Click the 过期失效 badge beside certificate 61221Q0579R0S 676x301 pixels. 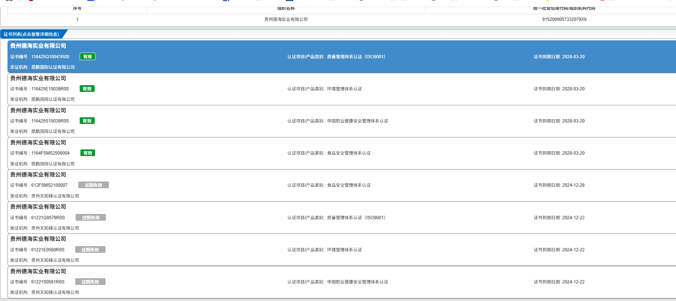pyautogui.click(x=91, y=217)
